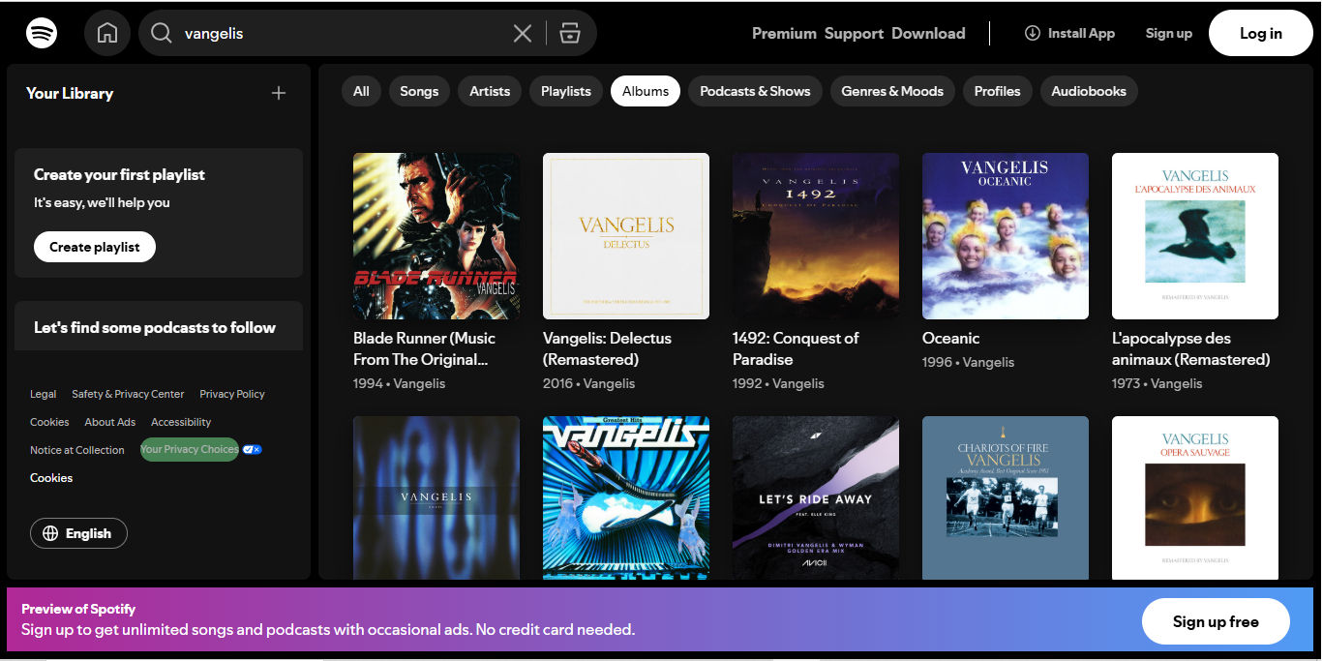Open the Profiles category
This screenshot has width=1323, height=661.
point(996,90)
